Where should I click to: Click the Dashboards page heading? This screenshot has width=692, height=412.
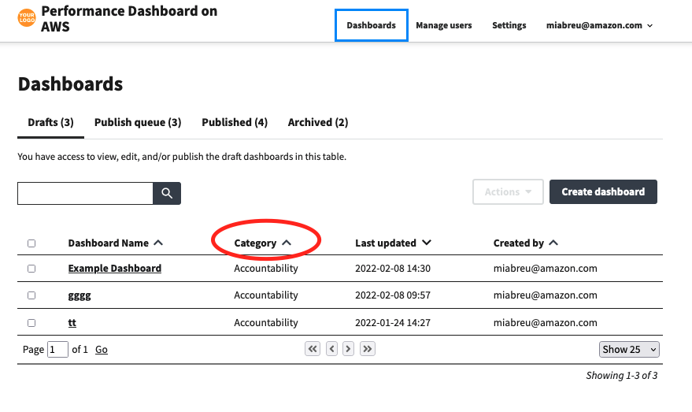(70, 84)
